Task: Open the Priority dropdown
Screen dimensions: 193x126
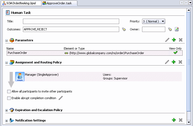Action: click(x=154, y=21)
